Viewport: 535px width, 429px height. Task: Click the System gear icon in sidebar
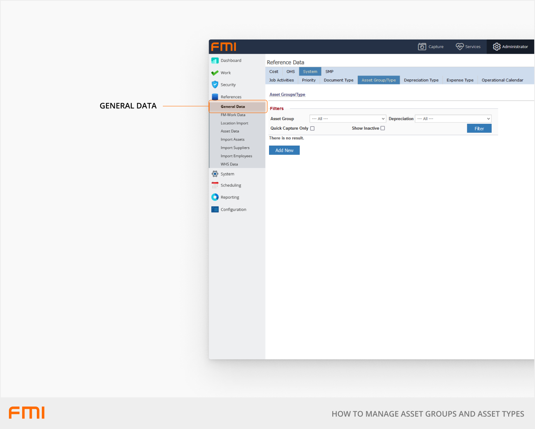tap(215, 174)
